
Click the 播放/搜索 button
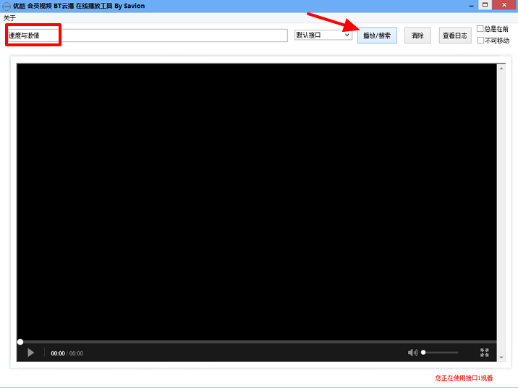point(377,35)
